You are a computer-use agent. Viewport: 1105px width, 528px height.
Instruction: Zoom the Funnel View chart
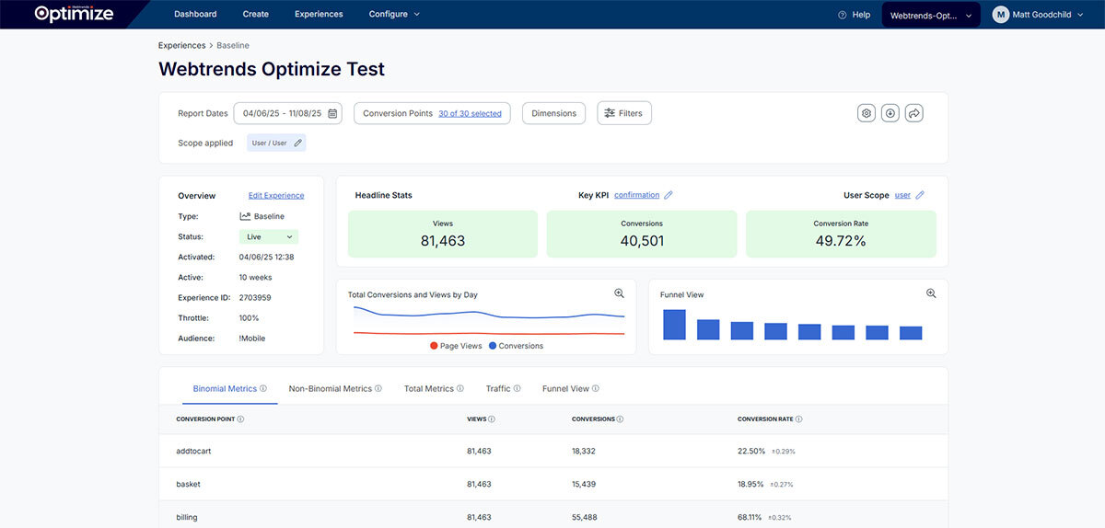pyautogui.click(x=931, y=293)
